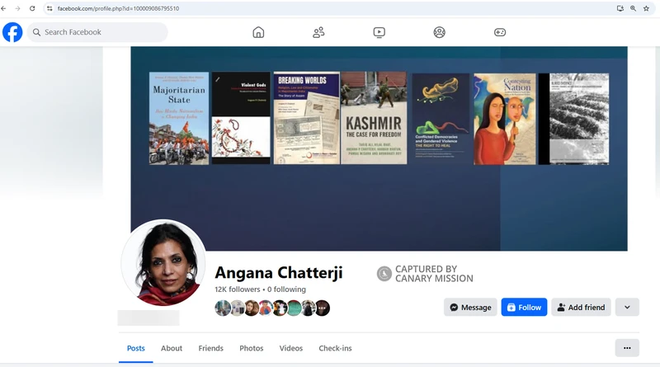Screen dimensions: 660x367
Task: Switch to the About tab
Action: (172, 349)
